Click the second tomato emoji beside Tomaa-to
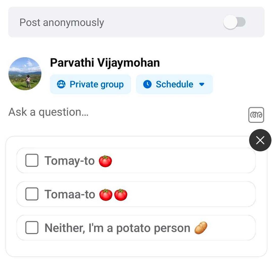Screen dimensions: 272x272 tap(121, 195)
